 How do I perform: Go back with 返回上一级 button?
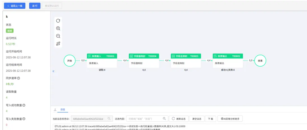tap(15, 6)
